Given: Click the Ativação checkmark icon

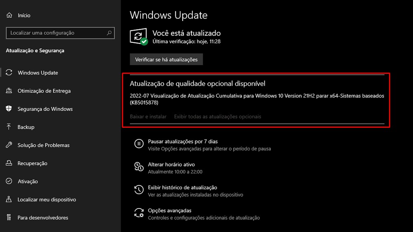Looking at the screenshot, I should 9,181.
